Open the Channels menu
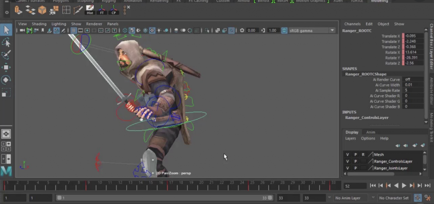 tap(352, 24)
